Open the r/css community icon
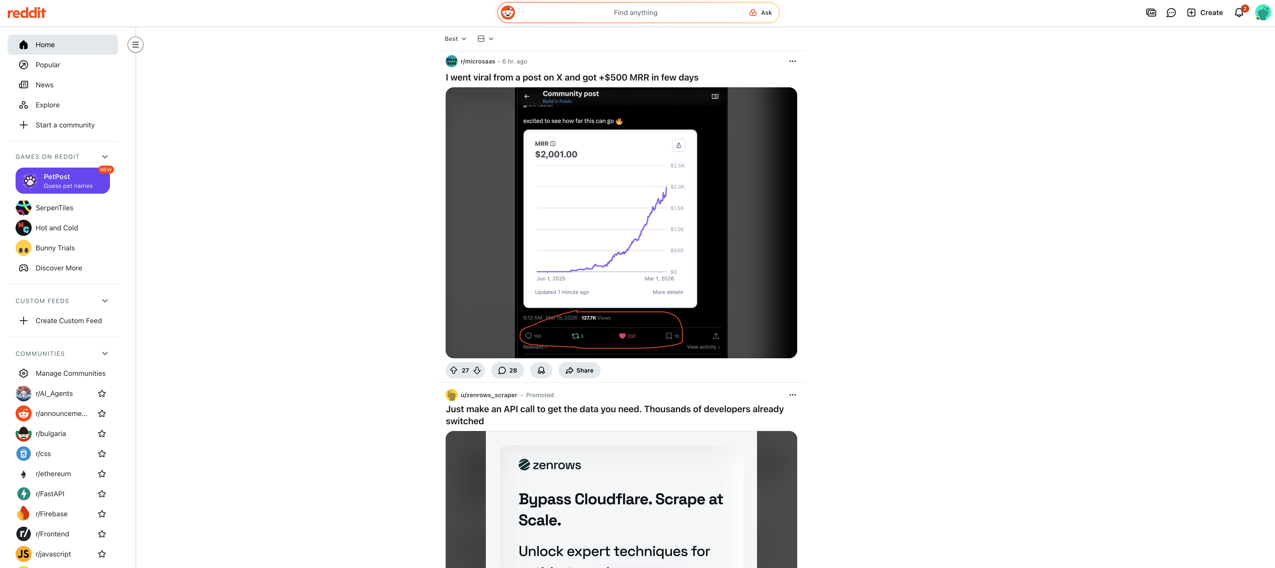This screenshot has width=1275, height=568. pyautogui.click(x=23, y=453)
